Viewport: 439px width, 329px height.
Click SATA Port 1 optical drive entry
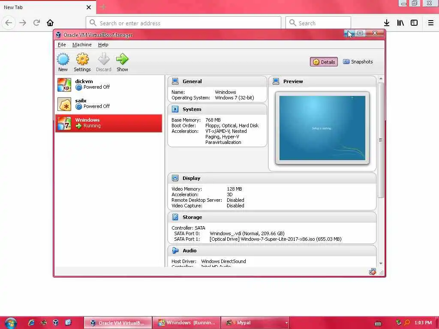(x=276, y=239)
